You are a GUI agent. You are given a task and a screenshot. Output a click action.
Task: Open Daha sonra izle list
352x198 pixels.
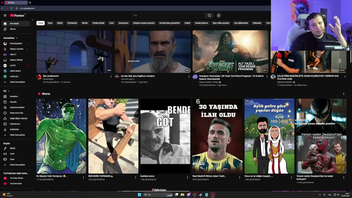click(x=16, y=113)
